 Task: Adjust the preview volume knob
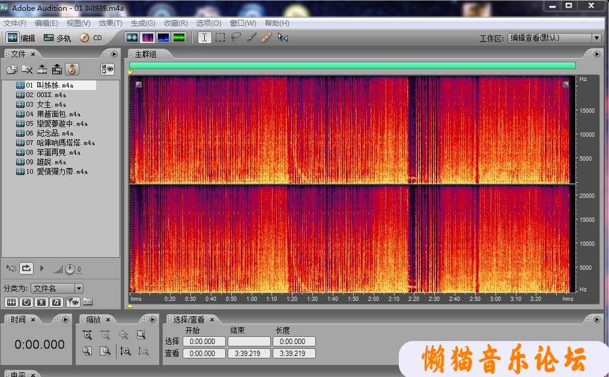pos(70,269)
